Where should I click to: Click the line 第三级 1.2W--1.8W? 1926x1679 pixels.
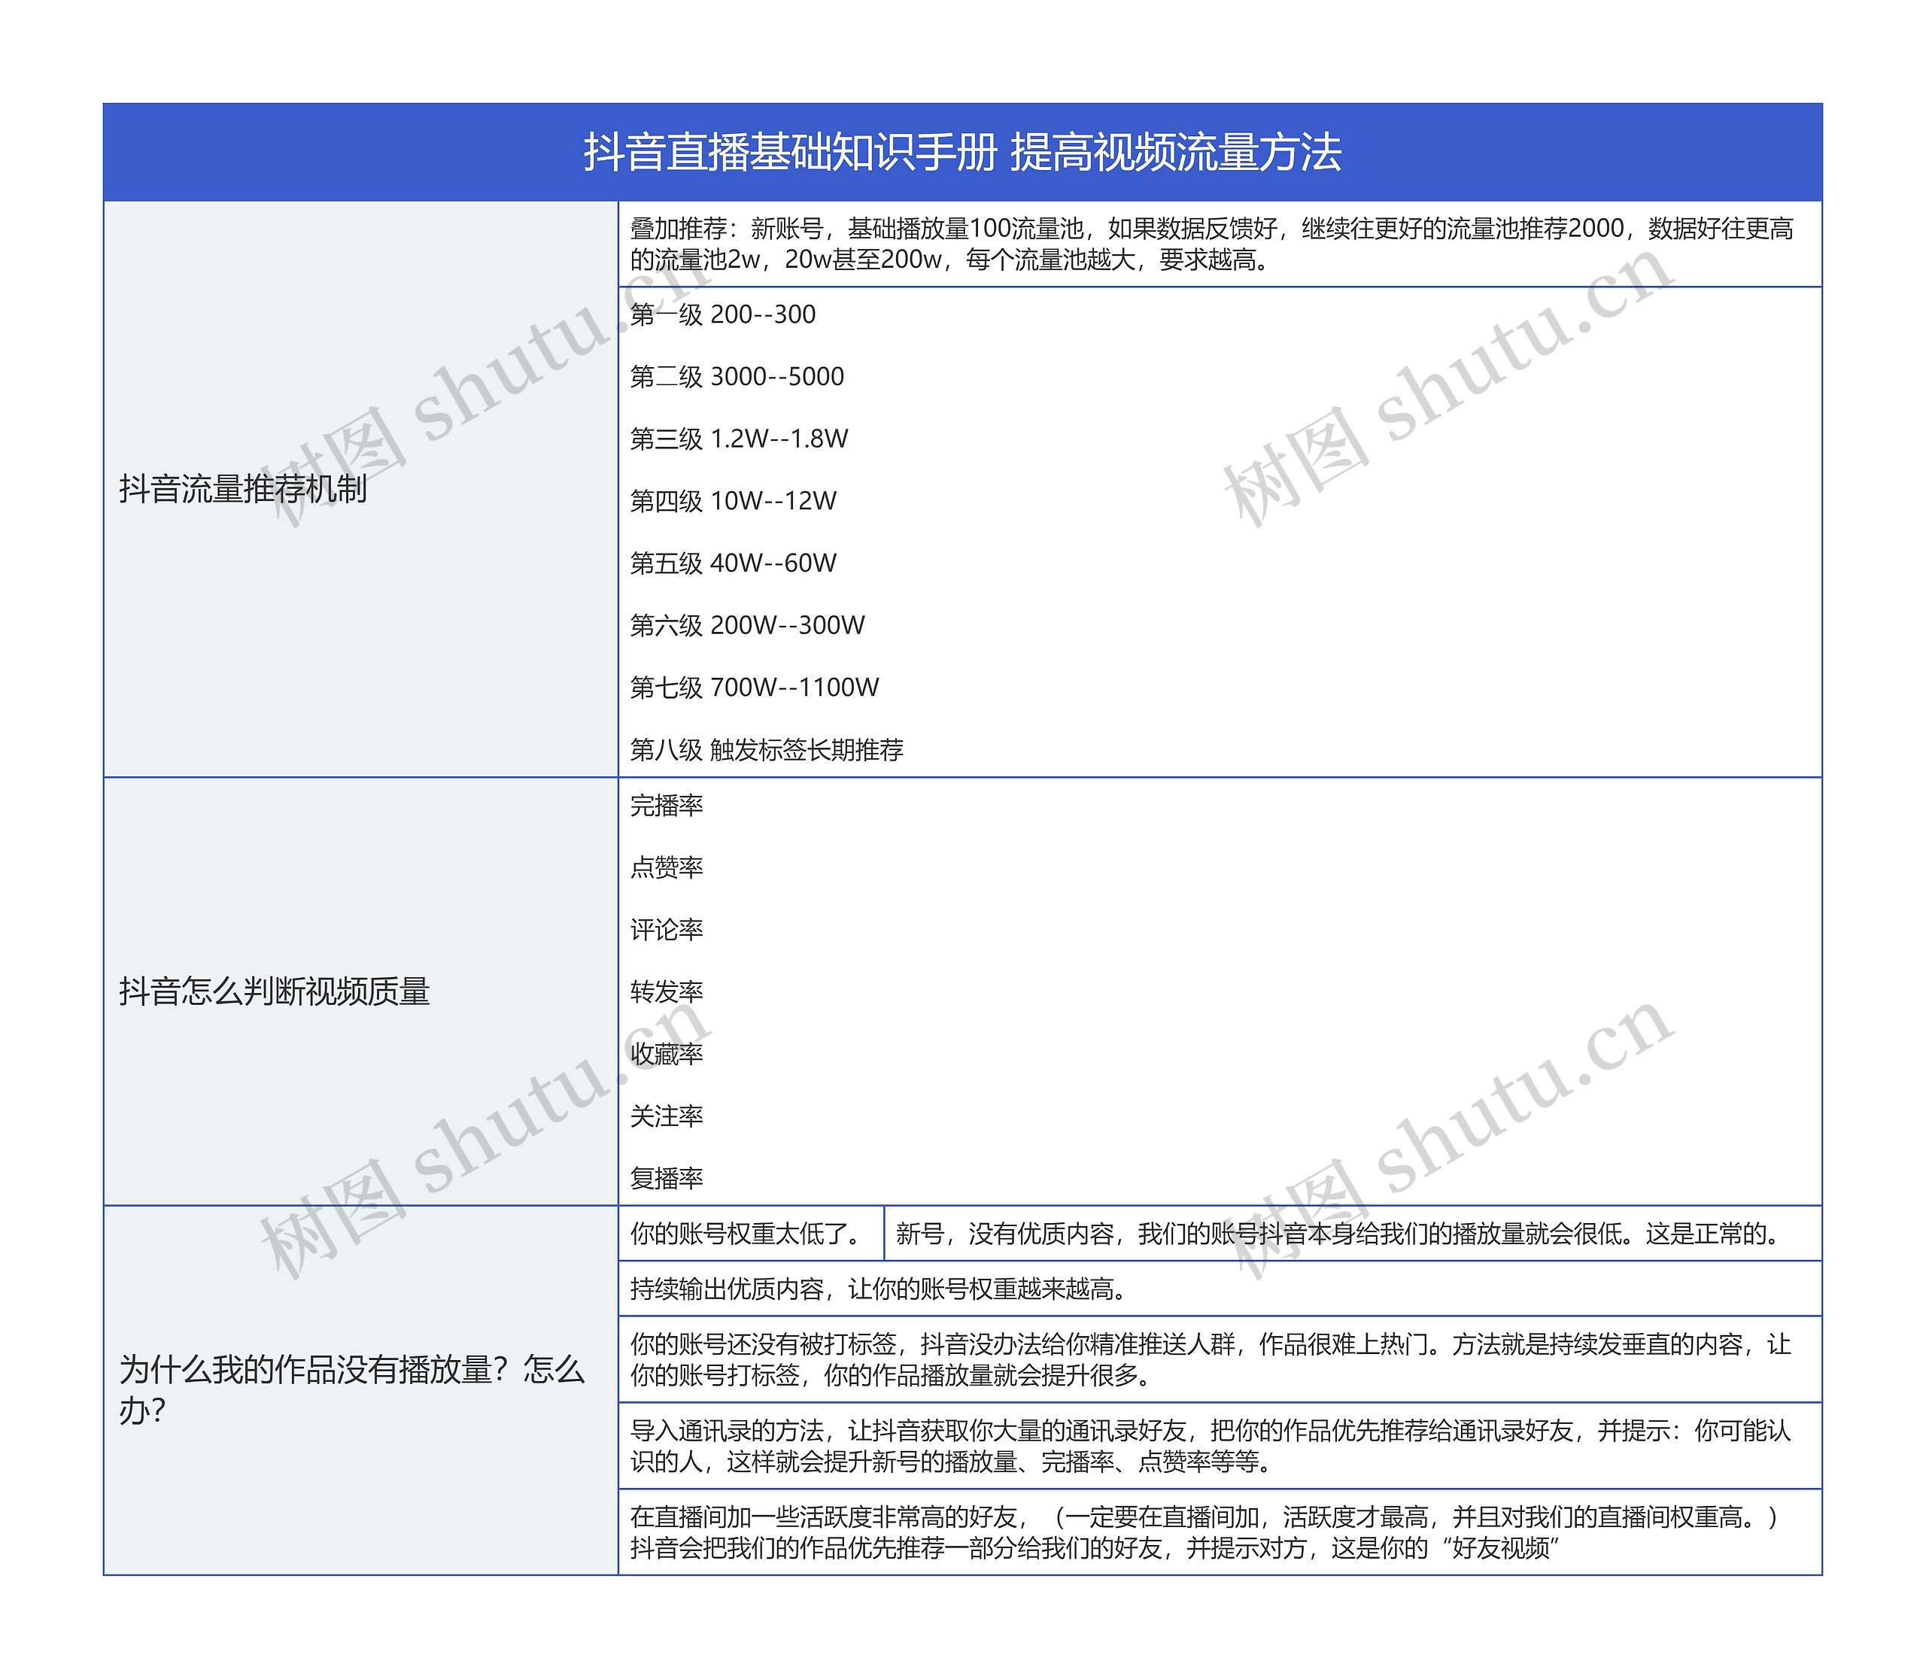[x=739, y=439]
